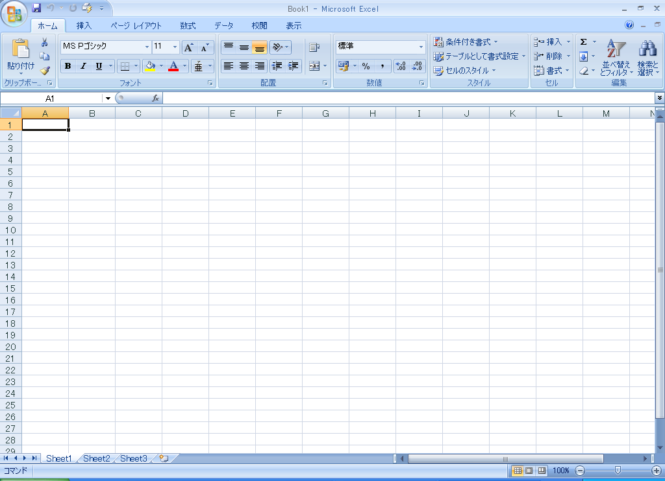Cut the selection with scissors icon

(45, 42)
